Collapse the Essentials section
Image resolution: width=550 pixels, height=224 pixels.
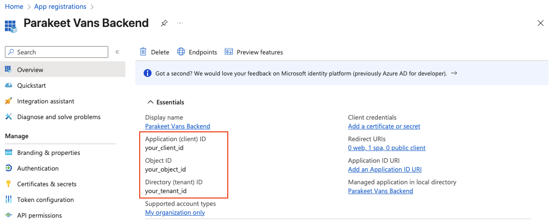coord(166,102)
